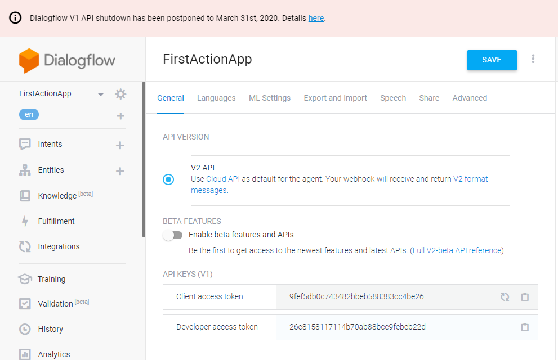
Task: Open the Export and Import tab
Action: [335, 98]
